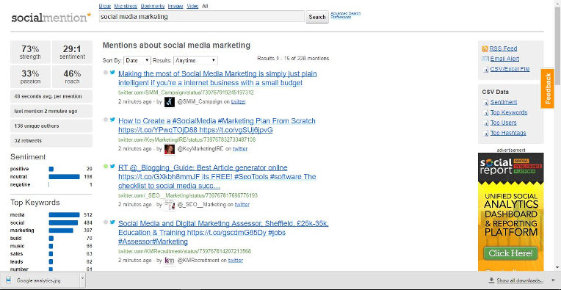This screenshot has height=290, width=561.
Task: Click the Top Hashtags CSV file icon
Action: 485,134
